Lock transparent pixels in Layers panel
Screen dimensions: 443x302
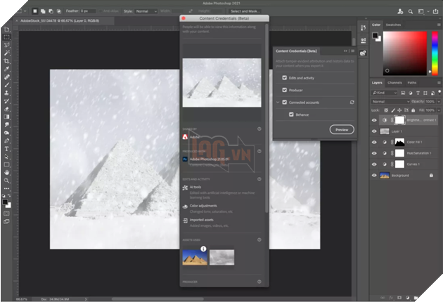tap(386, 110)
